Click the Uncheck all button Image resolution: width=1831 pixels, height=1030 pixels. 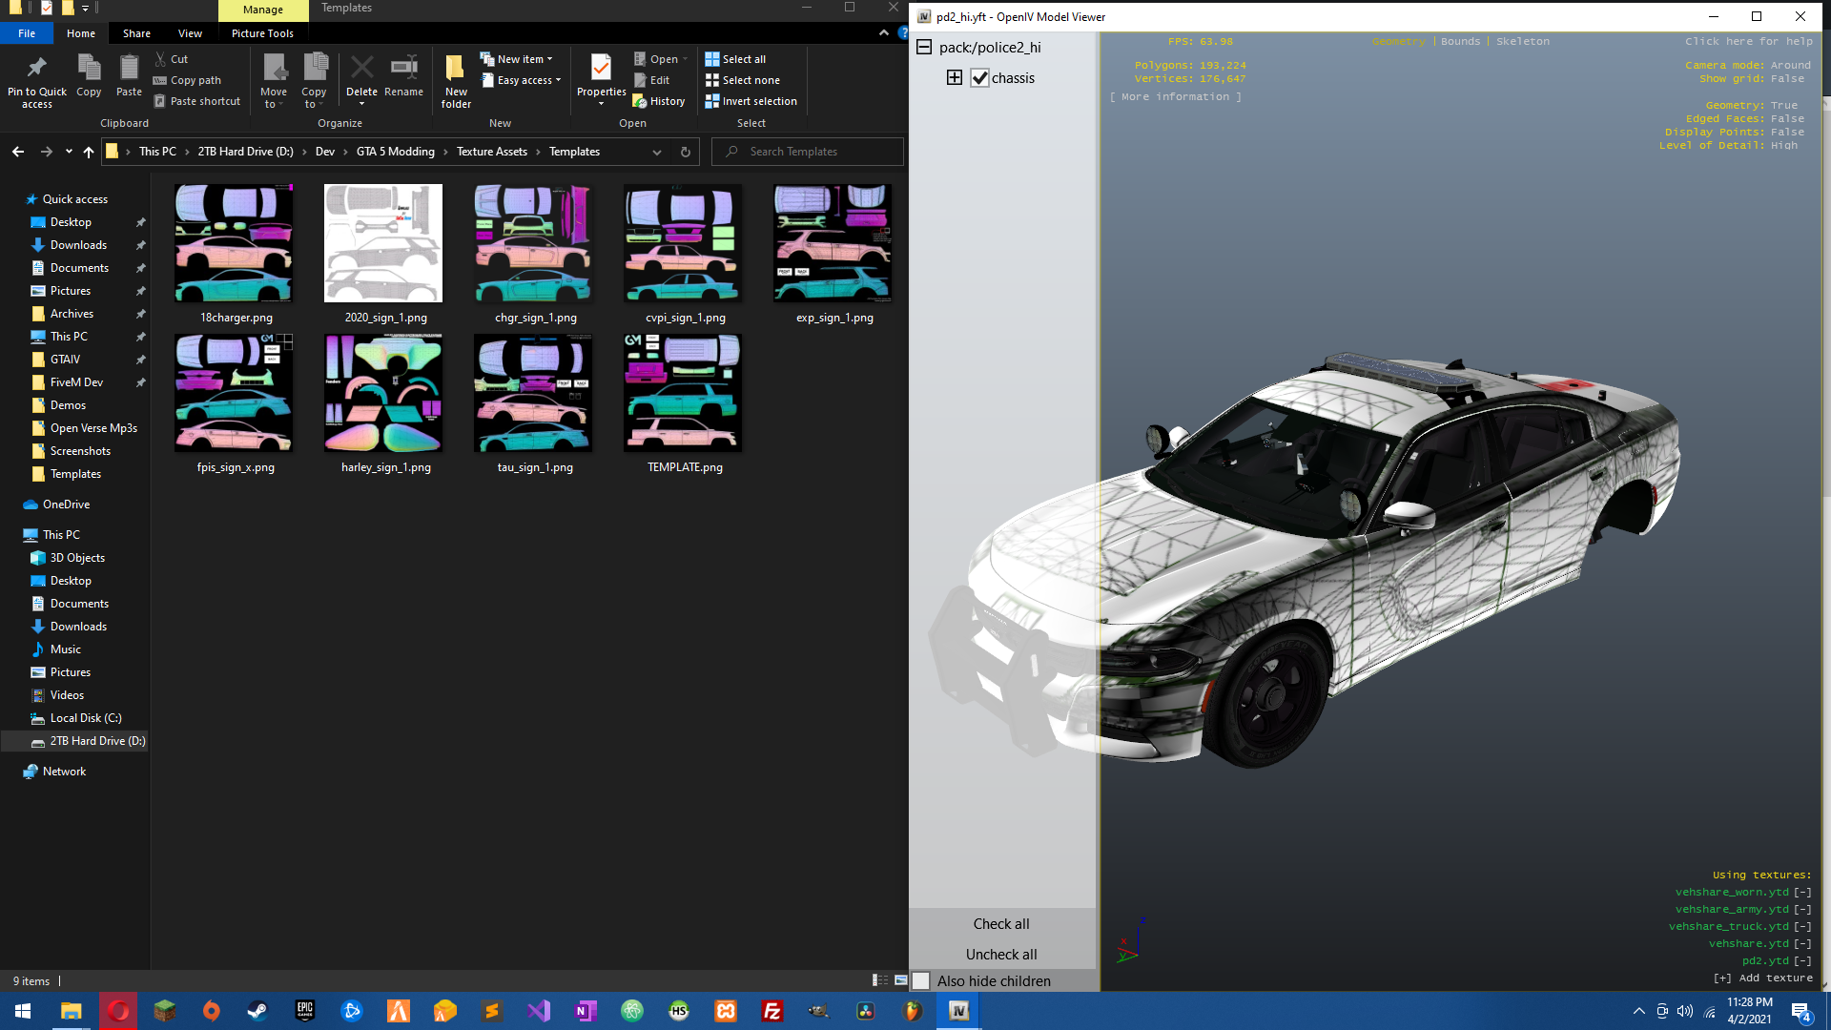click(1000, 954)
